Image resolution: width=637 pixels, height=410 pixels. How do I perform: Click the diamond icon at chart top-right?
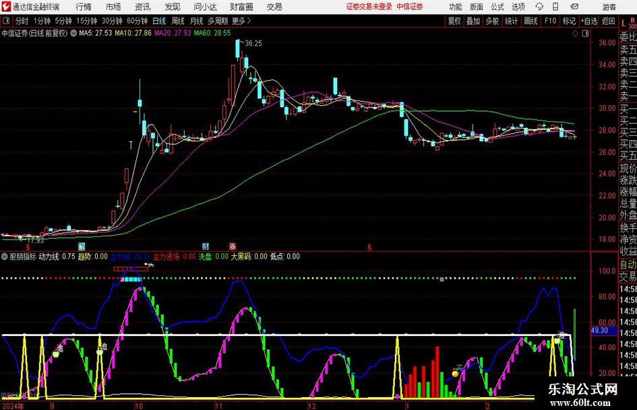click(x=575, y=33)
